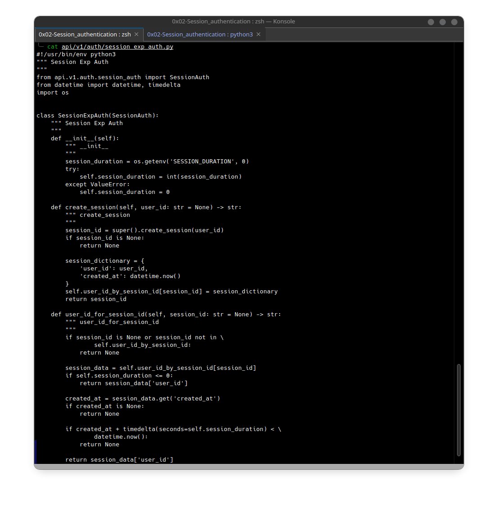Click the terminal vertical scrollbar handle

459,410
